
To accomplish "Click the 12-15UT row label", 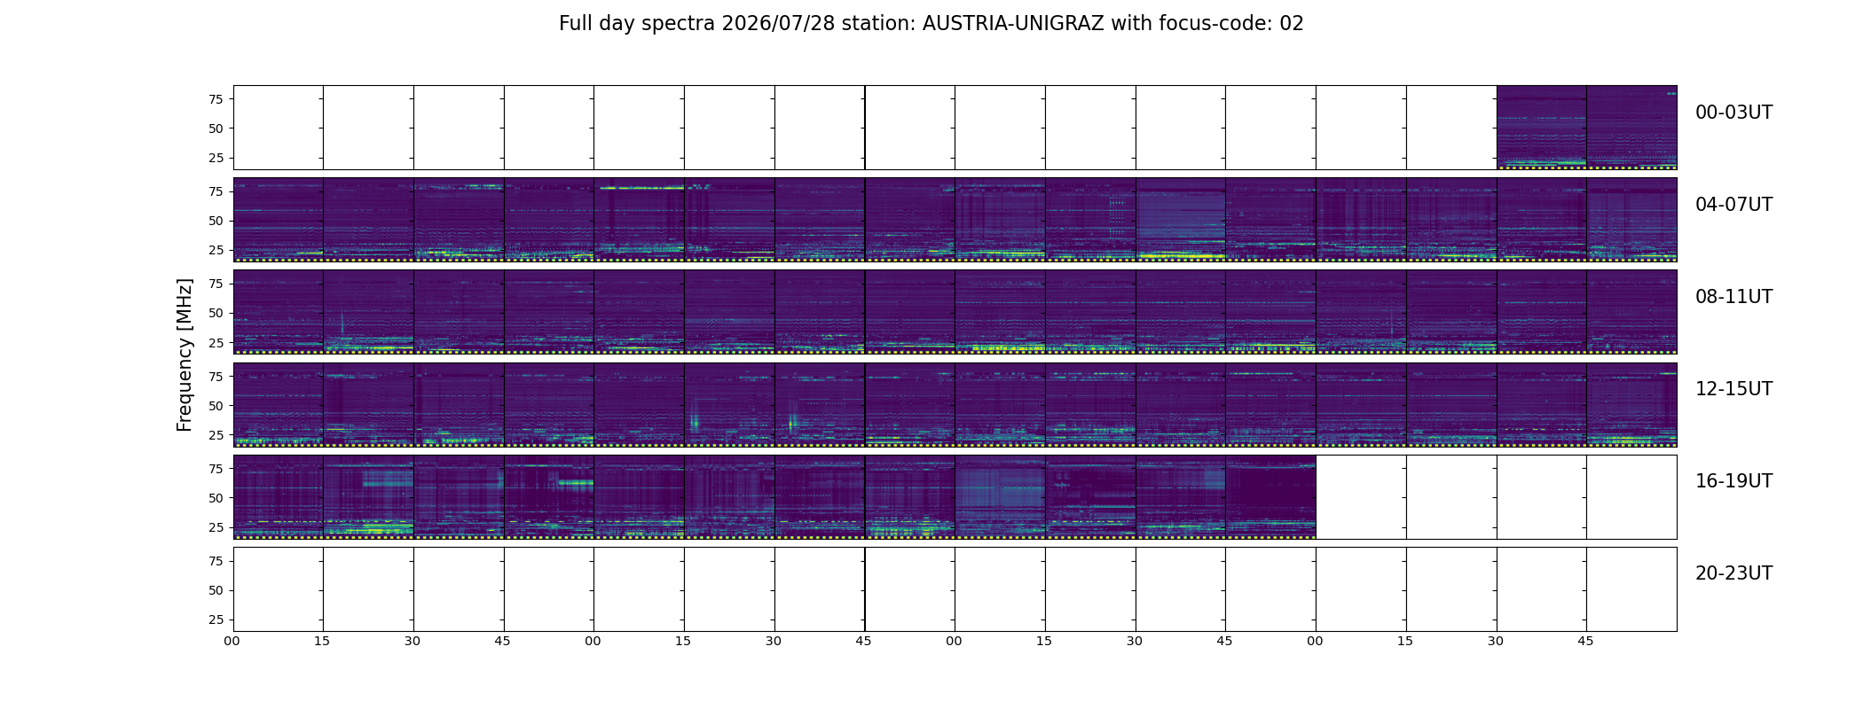I will [x=1733, y=389].
